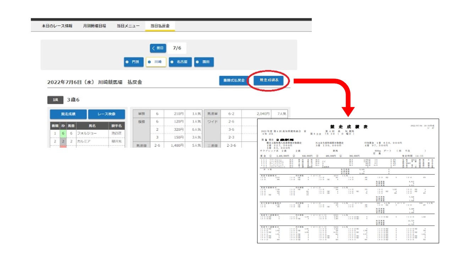Image resolution: width=454 pixels, height=255 pixels.
Task: Click the 3歳6 race name
Action: 73,100
